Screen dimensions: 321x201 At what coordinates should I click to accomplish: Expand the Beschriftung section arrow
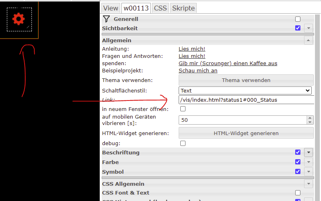point(308,152)
